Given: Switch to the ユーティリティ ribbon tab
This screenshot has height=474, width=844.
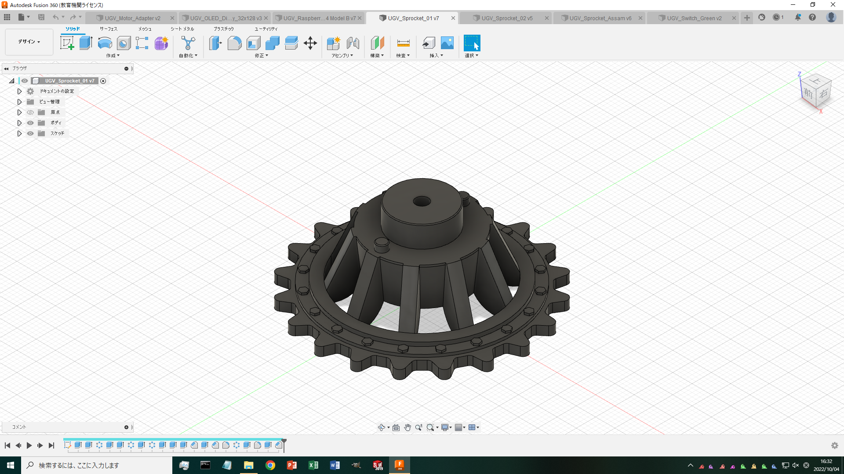Looking at the screenshot, I should click(x=266, y=29).
